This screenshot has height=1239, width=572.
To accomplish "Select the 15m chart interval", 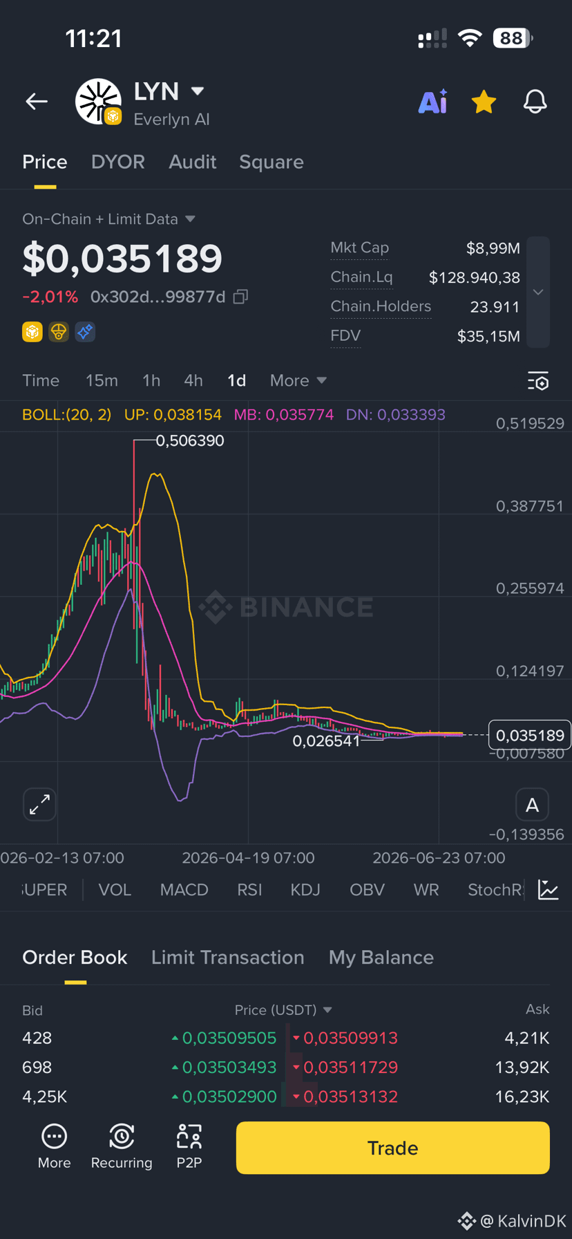I will click(102, 380).
